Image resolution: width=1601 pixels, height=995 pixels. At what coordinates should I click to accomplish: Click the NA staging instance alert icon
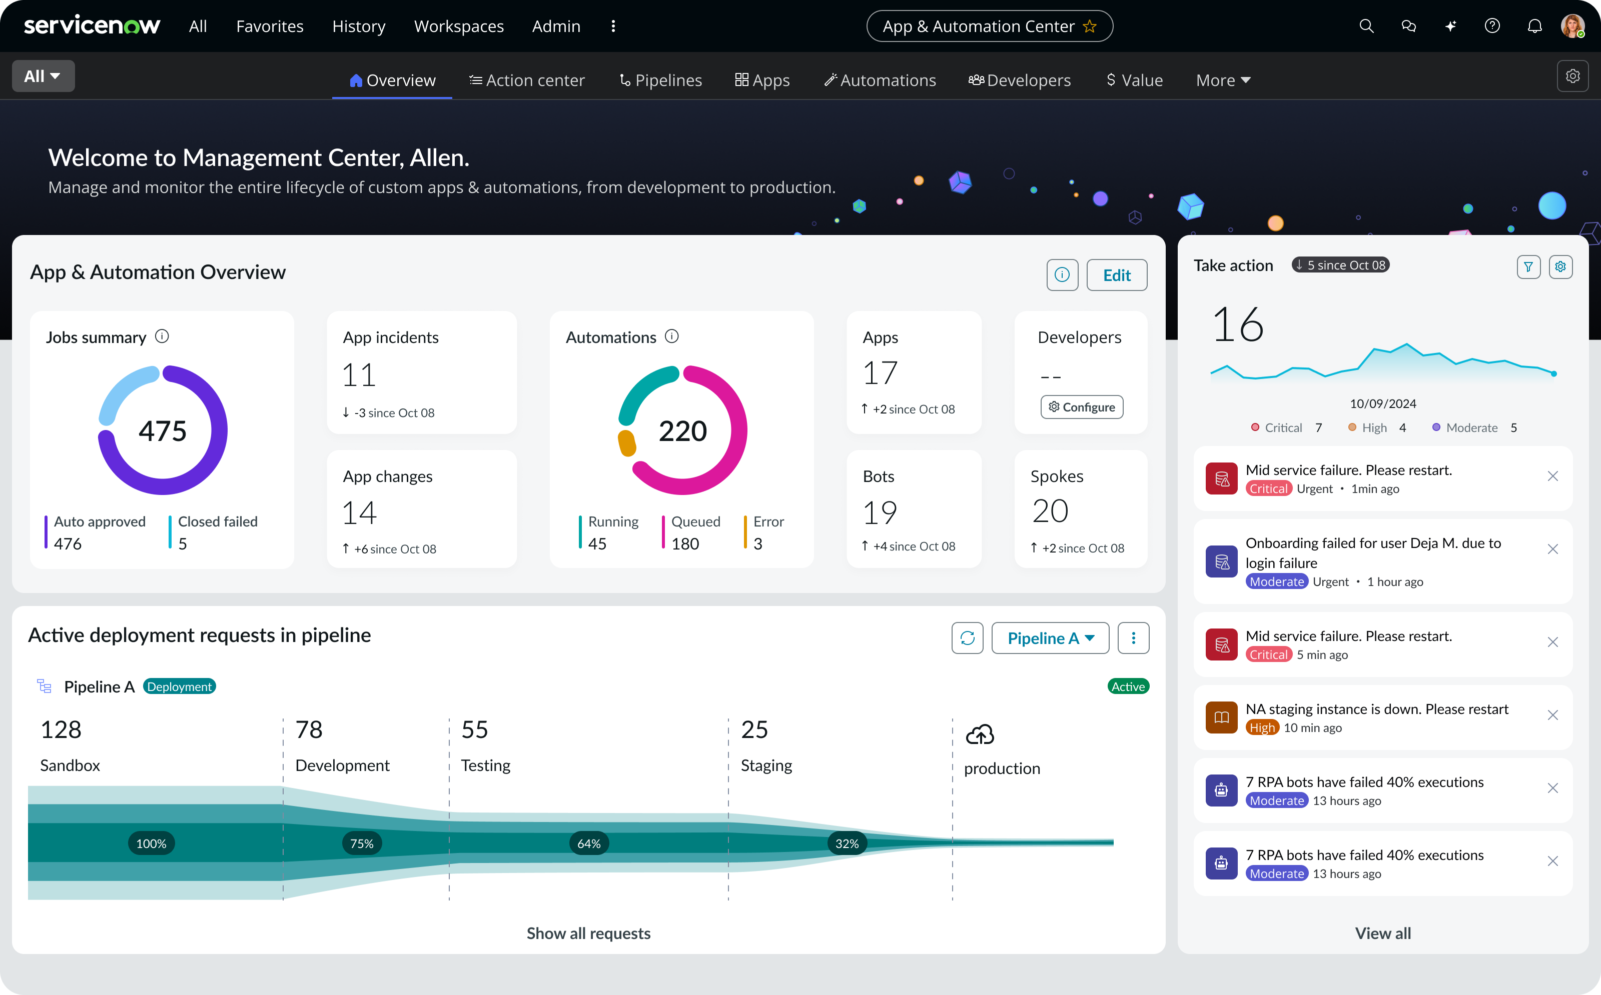coord(1221,717)
